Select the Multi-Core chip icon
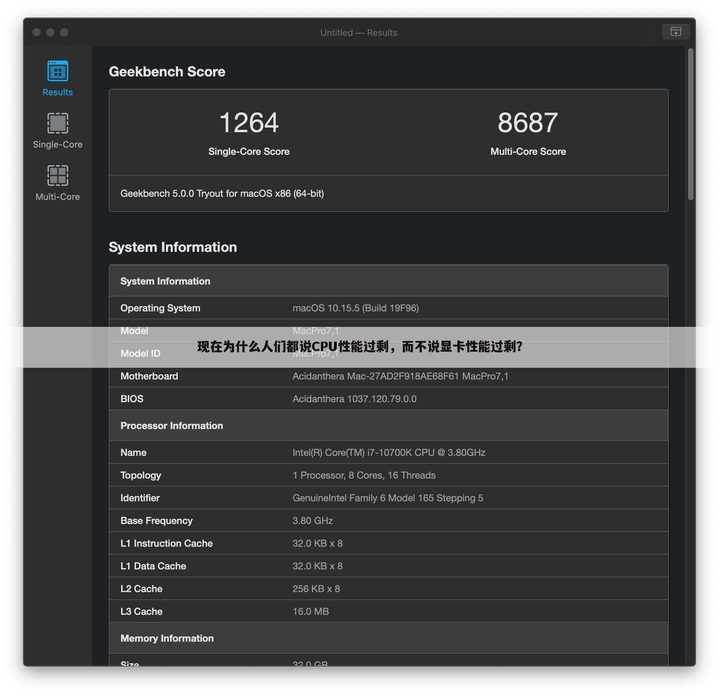 pyautogui.click(x=58, y=175)
